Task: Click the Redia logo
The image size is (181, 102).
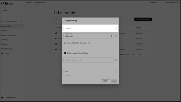Action: pyautogui.click(x=7, y=3)
